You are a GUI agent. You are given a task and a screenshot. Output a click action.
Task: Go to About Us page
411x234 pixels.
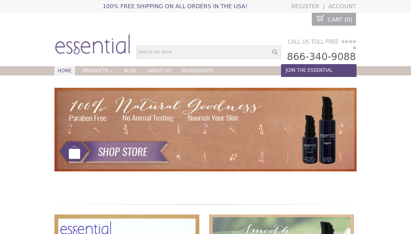pos(159,71)
